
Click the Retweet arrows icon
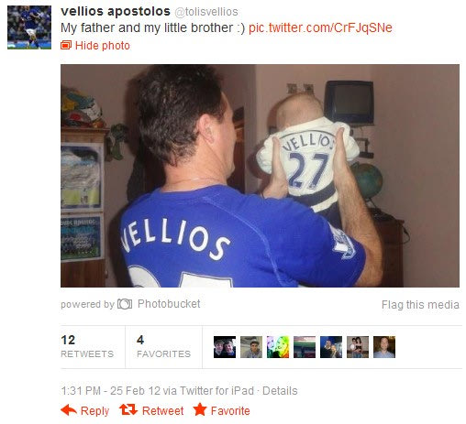[128, 409]
